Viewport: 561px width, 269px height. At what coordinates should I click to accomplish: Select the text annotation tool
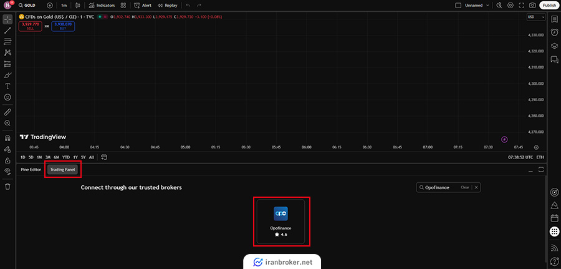coord(7,86)
